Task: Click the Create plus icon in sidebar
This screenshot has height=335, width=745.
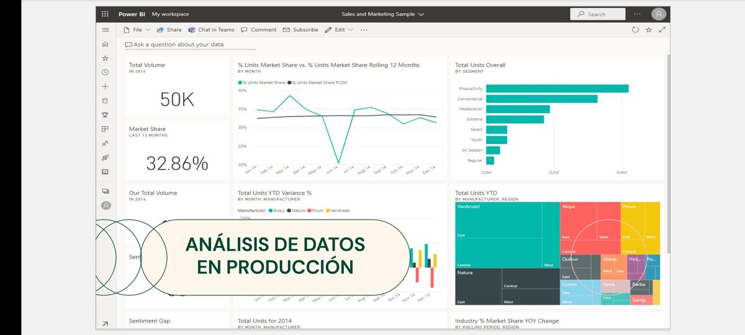Action: pyautogui.click(x=106, y=87)
